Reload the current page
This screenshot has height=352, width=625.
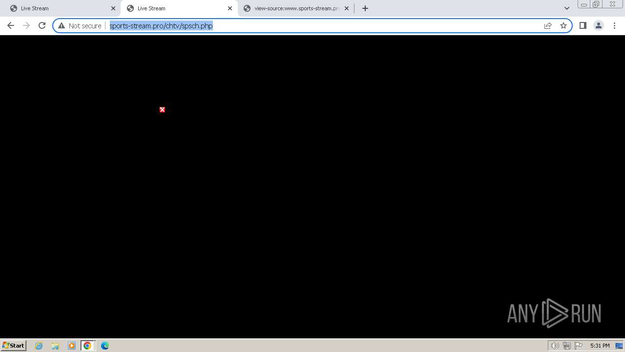pos(42,25)
